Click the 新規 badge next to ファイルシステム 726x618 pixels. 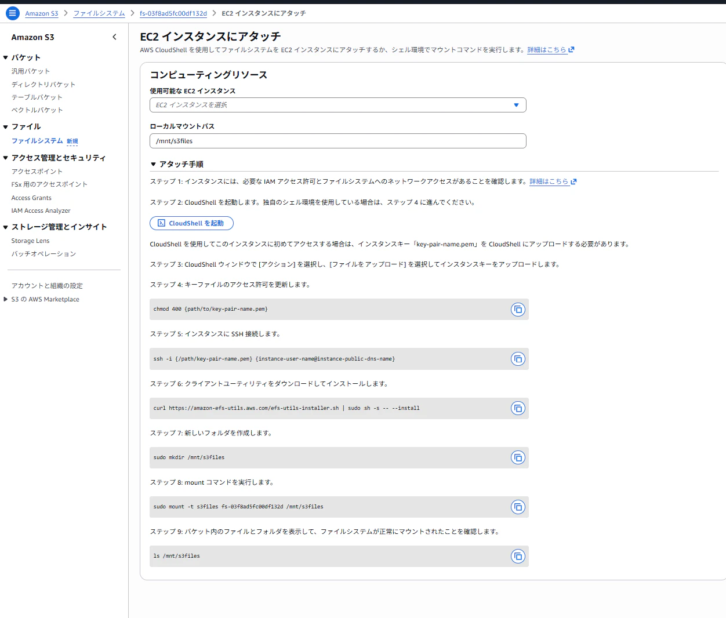coord(72,141)
